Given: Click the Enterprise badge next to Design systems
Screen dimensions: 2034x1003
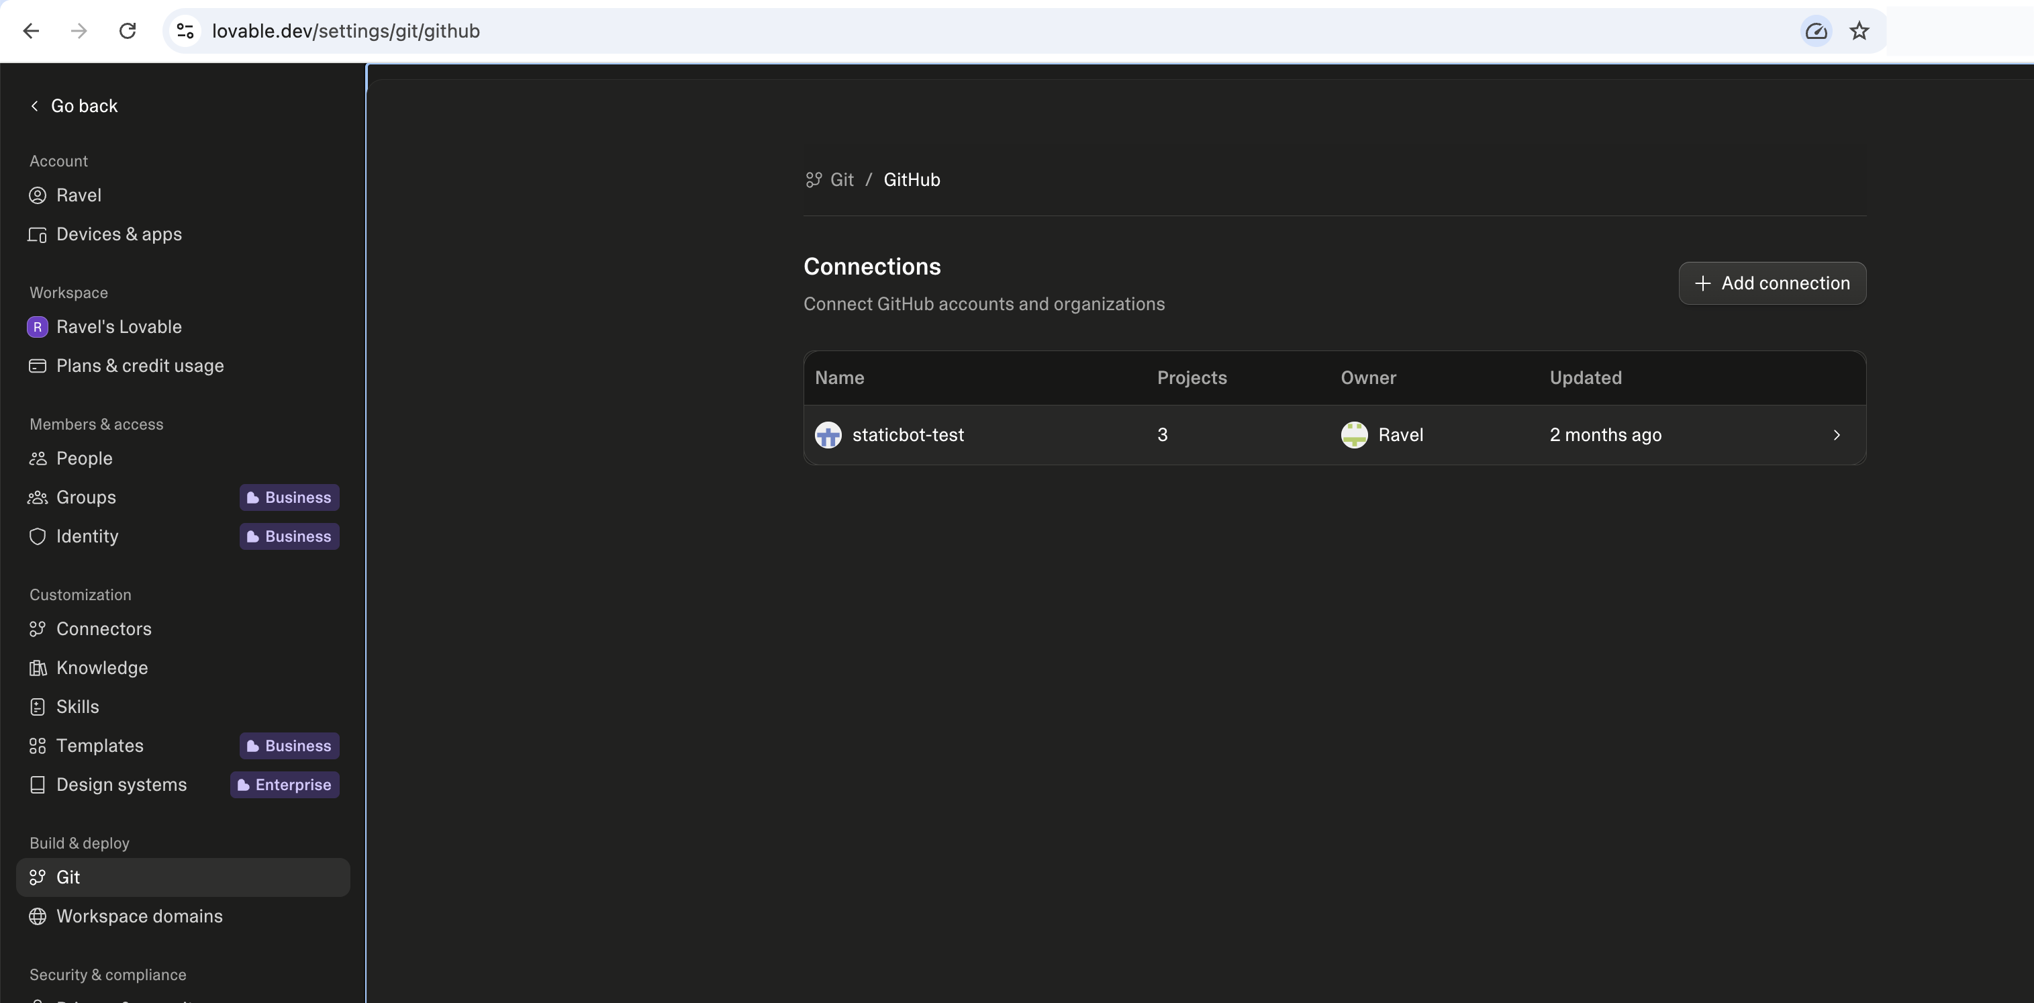Looking at the screenshot, I should (x=285, y=785).
